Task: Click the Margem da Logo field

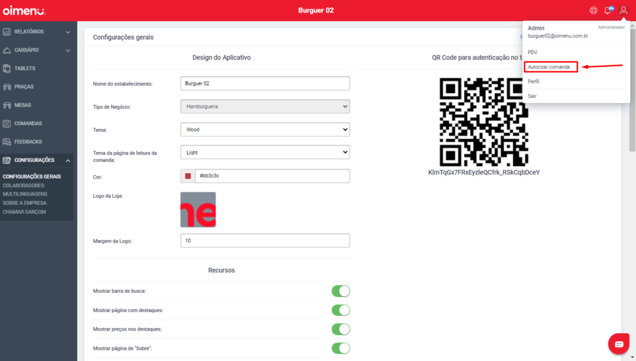Action: click(x=265, y=241)
